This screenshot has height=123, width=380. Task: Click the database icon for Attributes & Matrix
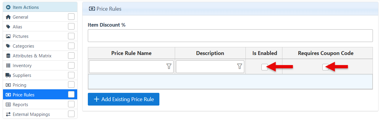pyautogui.click(x=8, y=56)
